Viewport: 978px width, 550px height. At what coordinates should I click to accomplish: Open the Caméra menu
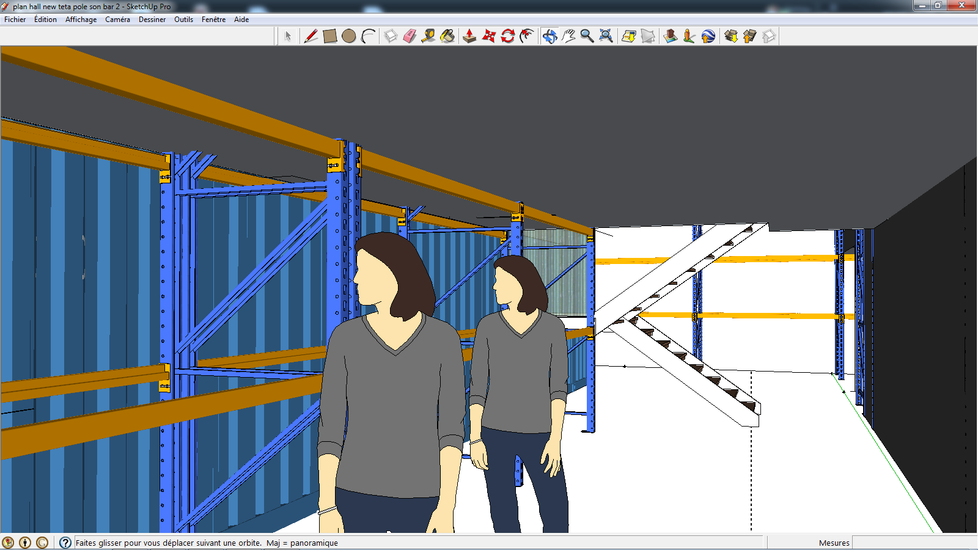pyautogui.click(x=117, y=20)
